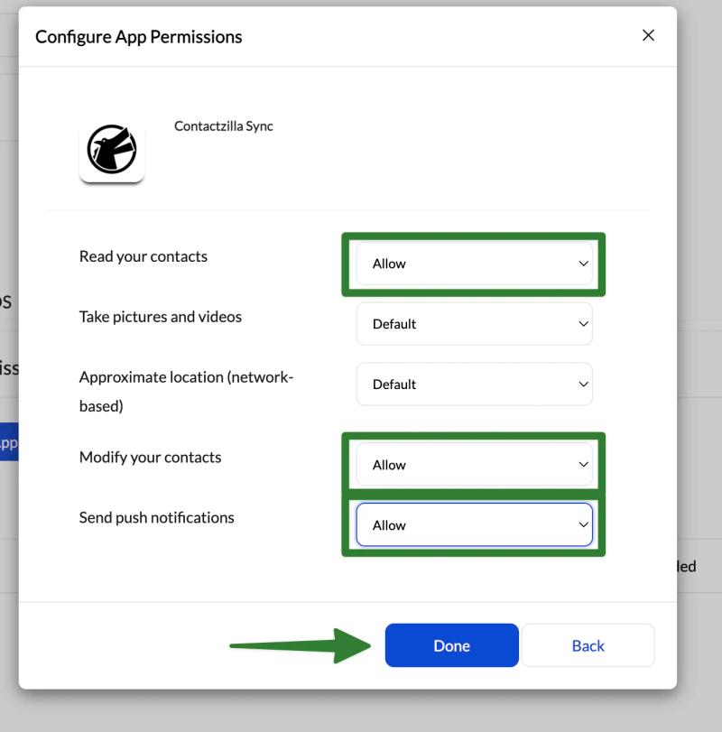The height and width of the screenshot is (732, 722).
Task: Click the Send push notifications label
Action: tap(157, 517)
